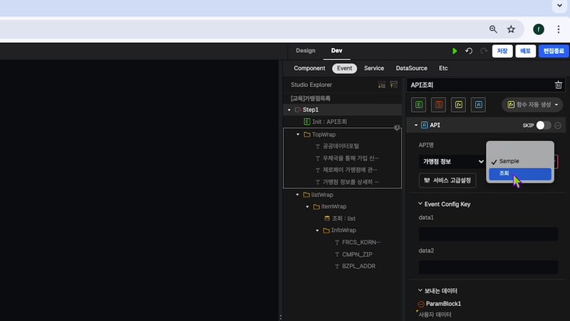
Task: Open the 가맹점 정보 API dropdown
Action: tap(452, 162)
